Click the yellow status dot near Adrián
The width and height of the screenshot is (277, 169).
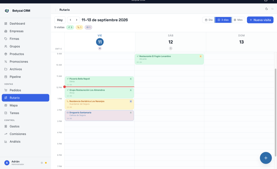click(46, 163)
